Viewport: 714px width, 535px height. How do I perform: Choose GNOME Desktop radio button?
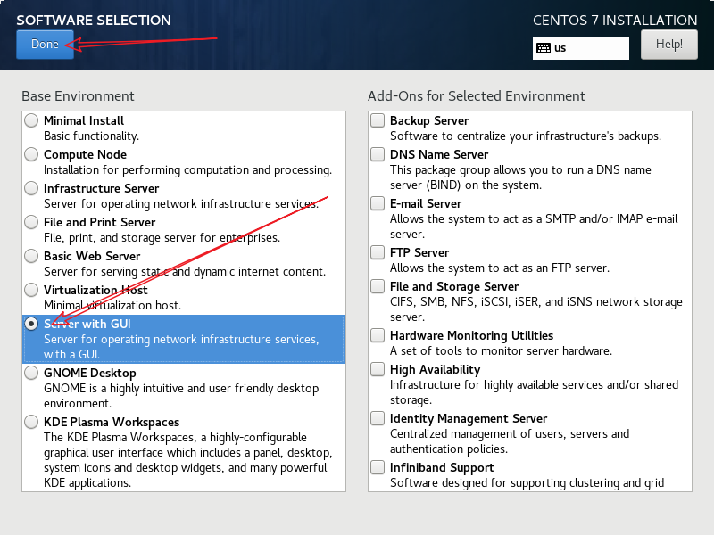click(31, 373)
